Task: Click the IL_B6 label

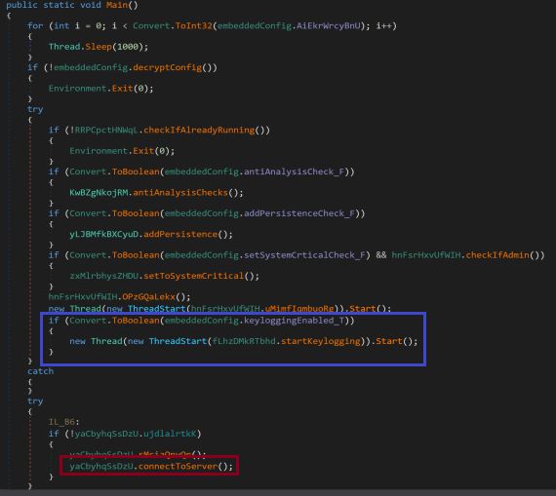Action: 61,422
